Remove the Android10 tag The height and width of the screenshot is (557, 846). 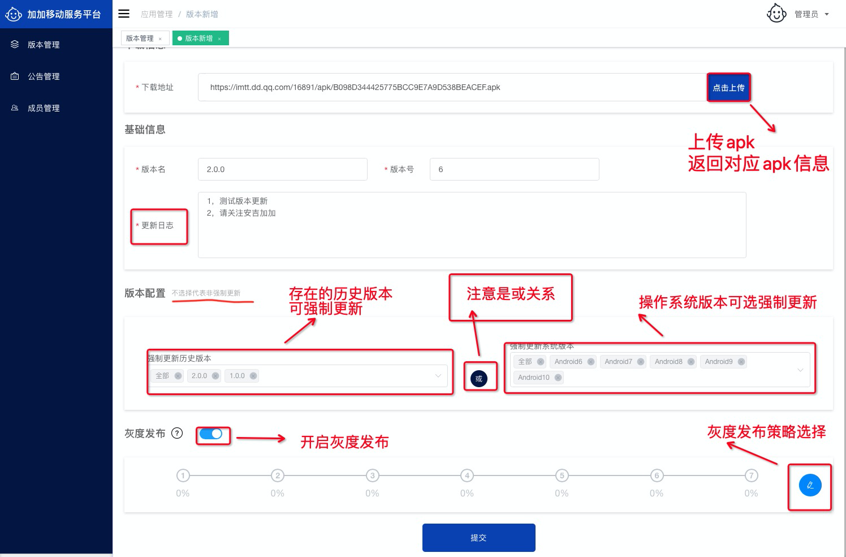point(558,378)
